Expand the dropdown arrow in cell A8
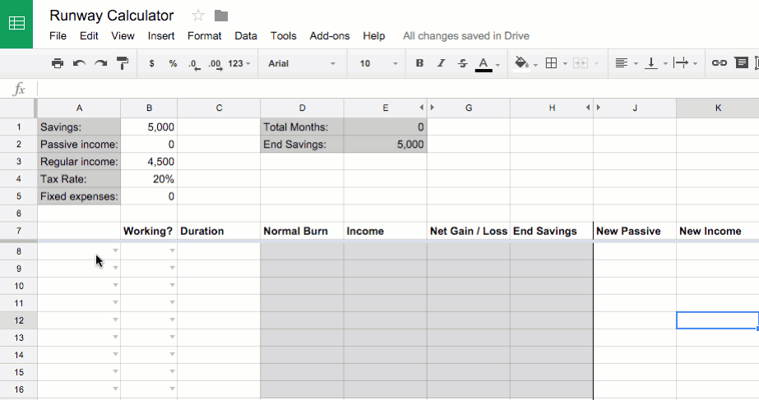 (115, 251)
